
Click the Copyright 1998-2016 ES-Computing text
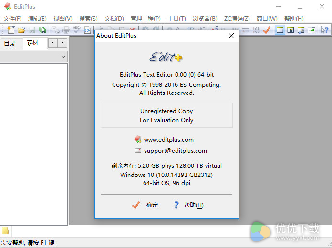(x=166, y=85)
